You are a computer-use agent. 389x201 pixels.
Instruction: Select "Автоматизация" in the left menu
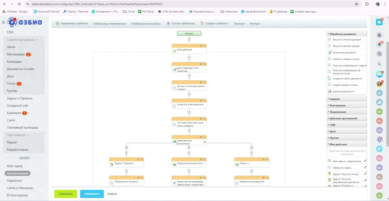pos(18,173)
